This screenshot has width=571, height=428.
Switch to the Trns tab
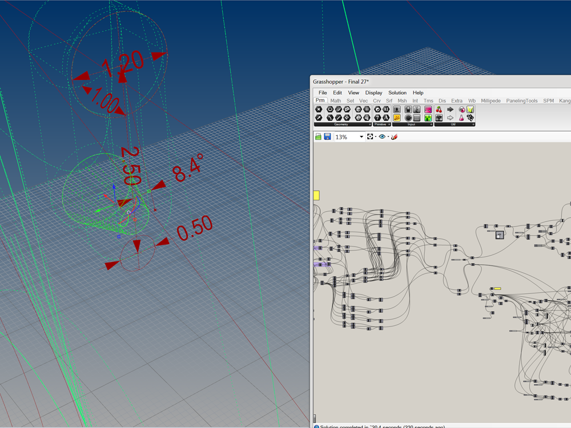point(429,101)
